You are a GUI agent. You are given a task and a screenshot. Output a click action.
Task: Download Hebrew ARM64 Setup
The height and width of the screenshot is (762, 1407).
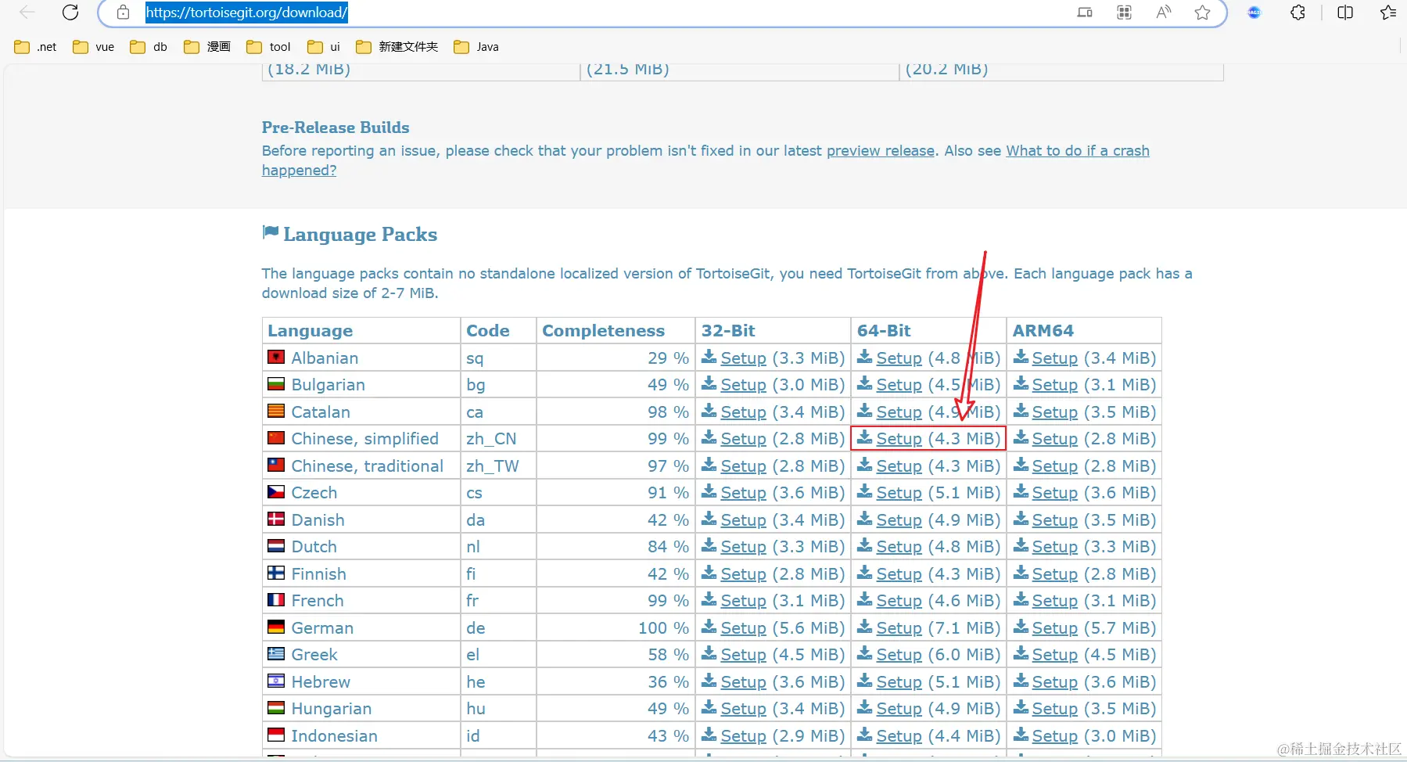click(x=1055, y=682)
